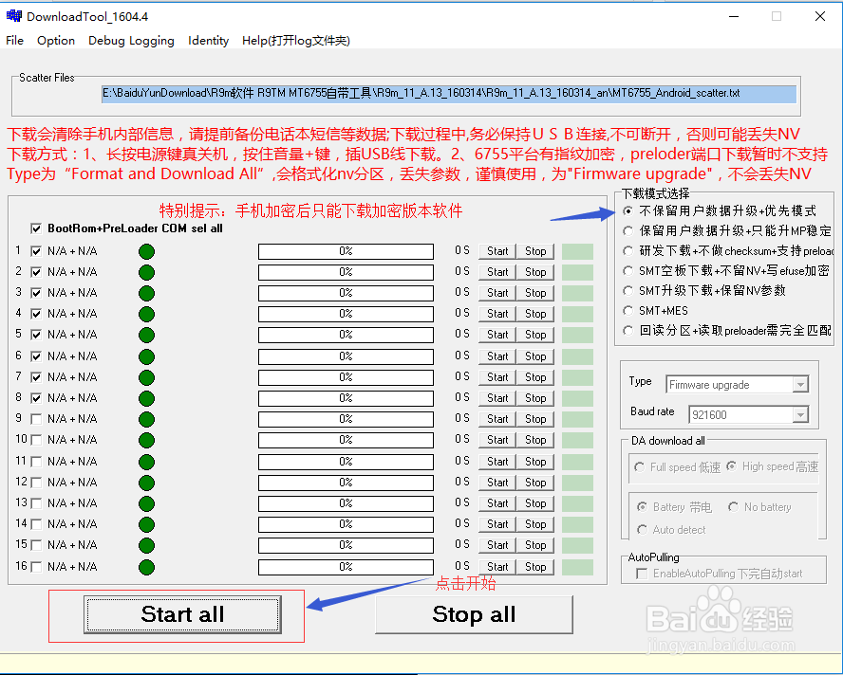Select SMT升级下载+保留NV参数 radio option
Image resolution: width=843 pixels, height=675 pixels.
pos(628,290)
